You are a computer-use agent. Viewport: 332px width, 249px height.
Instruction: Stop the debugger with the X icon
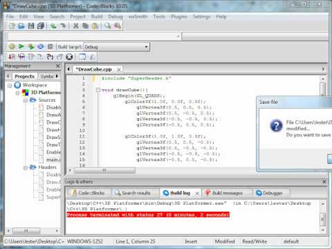pos(69,57)
